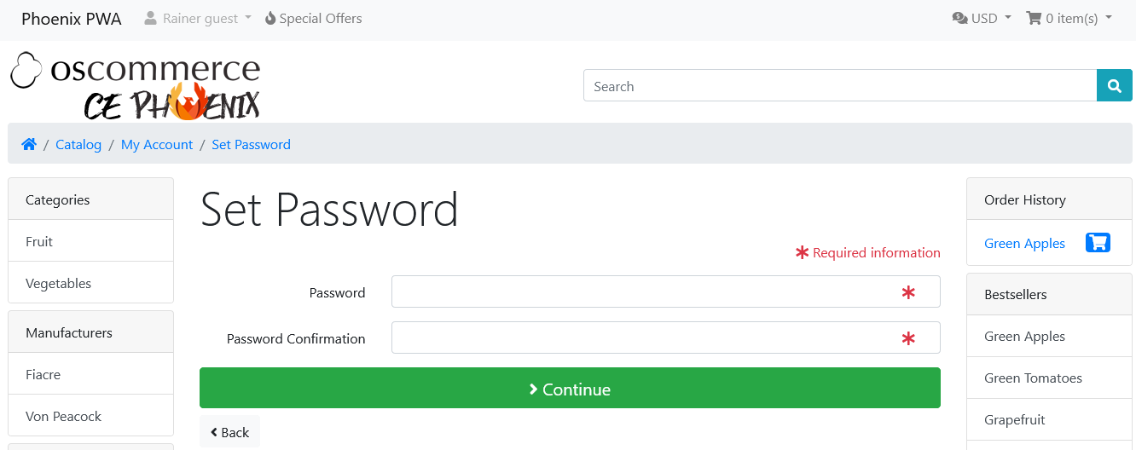
Task: Select Fruit in the Categories list
Action: [90, 241]
